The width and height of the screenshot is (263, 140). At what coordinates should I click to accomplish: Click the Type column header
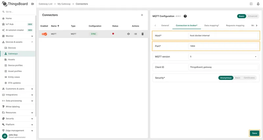(x=73, y=26)
